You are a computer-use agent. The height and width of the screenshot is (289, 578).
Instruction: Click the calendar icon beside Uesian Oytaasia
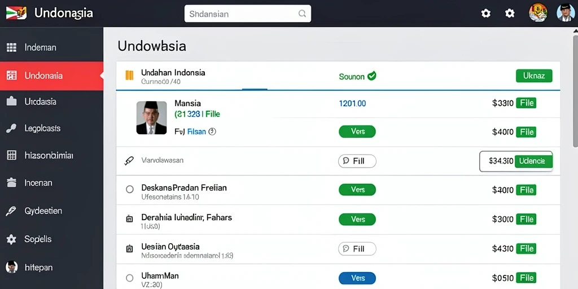[x=129, y=249]
